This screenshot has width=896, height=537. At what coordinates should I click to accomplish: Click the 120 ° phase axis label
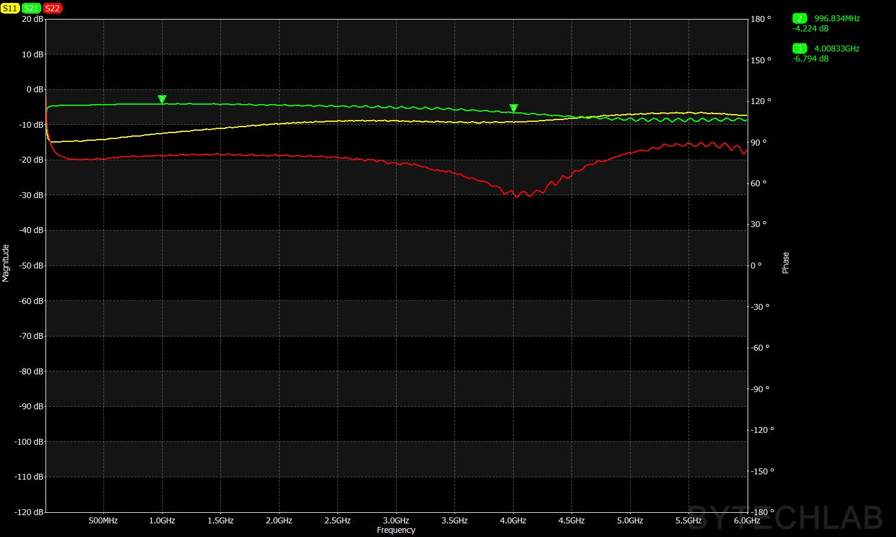coord(761,101)
